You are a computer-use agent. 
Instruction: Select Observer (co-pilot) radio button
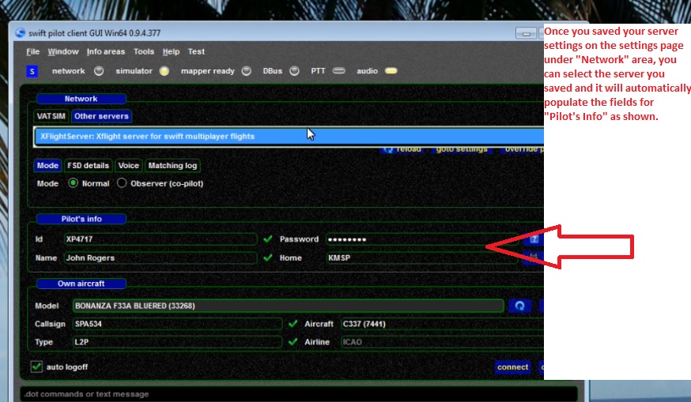[x=122, y=183]
